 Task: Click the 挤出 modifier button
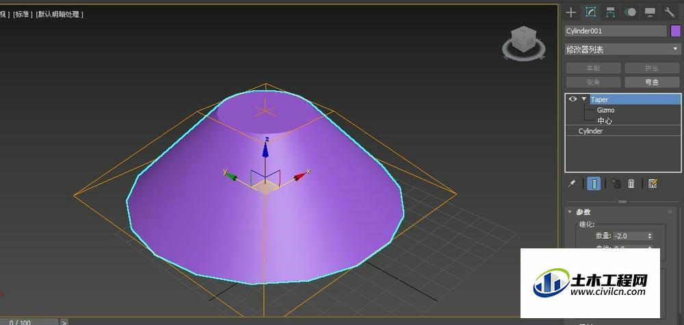click(652, 68)
